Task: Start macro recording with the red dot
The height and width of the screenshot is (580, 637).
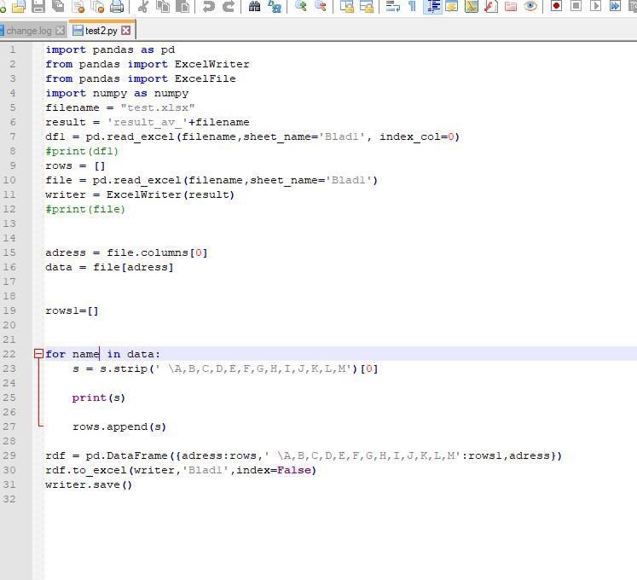Action: point(556,6)
